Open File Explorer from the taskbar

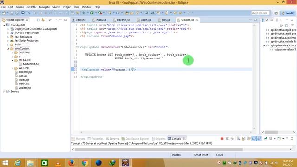pyautogui.click(x=30, y=163)
